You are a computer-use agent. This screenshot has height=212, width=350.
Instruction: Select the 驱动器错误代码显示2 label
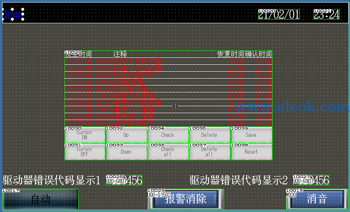tap(238, 180)
